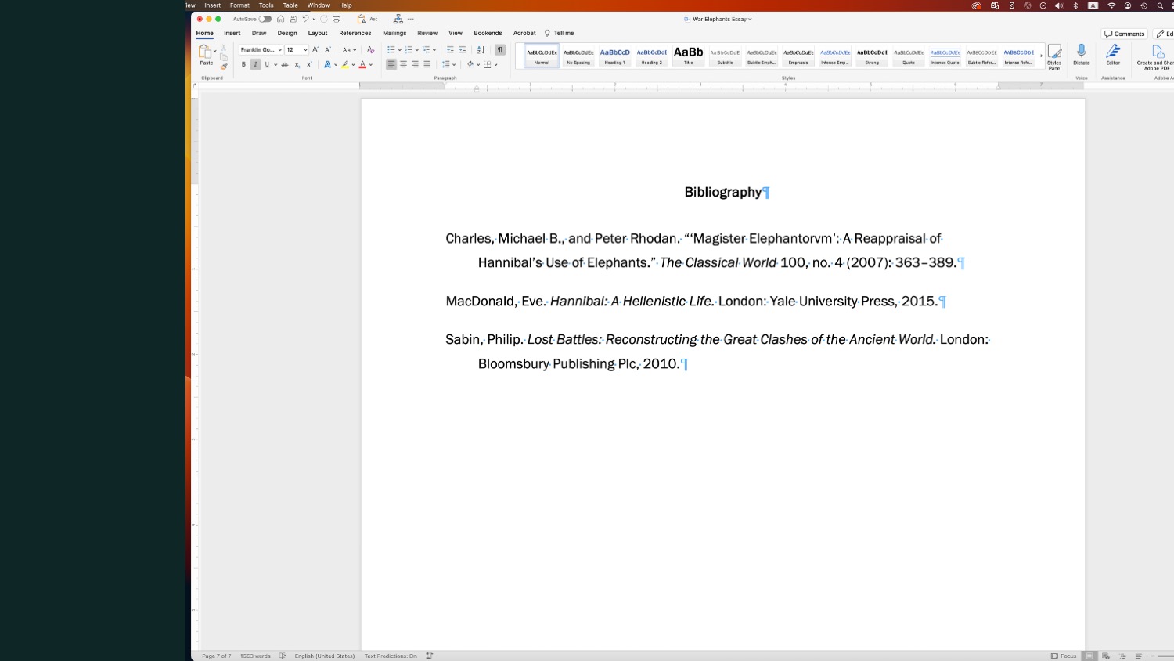This screenshot has width=1174, height=661.
Task: Clear all formatting from selection
Action: point(370,50)
